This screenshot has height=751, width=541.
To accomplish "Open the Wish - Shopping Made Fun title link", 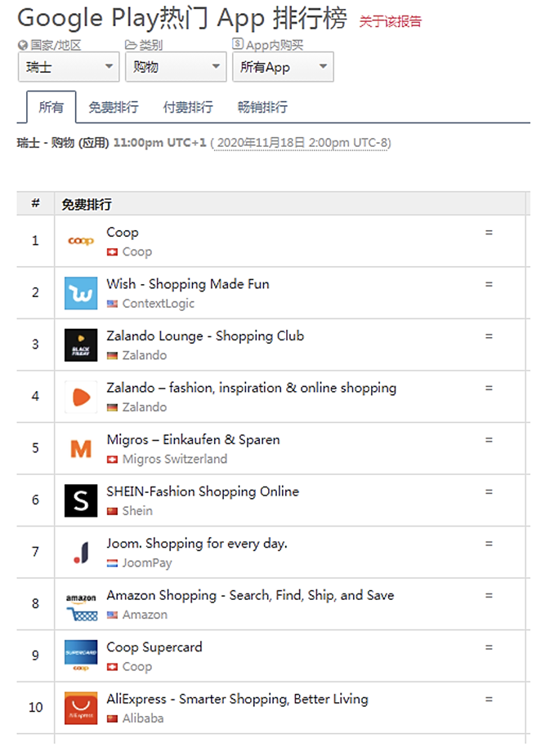I will [187, 284].
